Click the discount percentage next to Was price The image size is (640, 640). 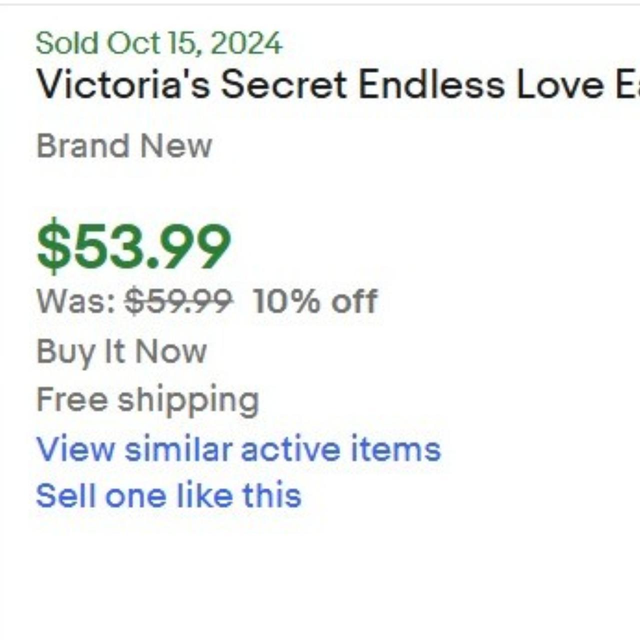coord(314,300)
